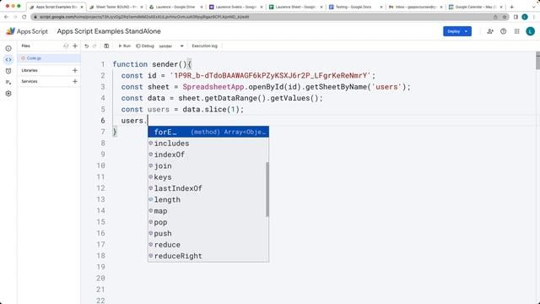This screenshot has height=304, width=540.
Task: Open Project Settings gear icon
Action: click(x=8, y=94)
